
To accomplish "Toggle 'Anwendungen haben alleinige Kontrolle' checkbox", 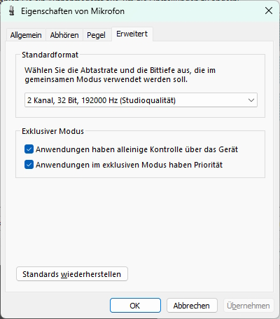I will tap(29, 149).
